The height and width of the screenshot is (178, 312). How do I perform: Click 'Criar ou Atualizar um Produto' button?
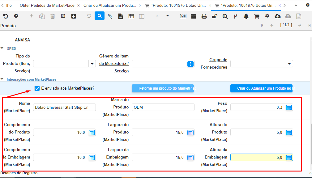261,88
